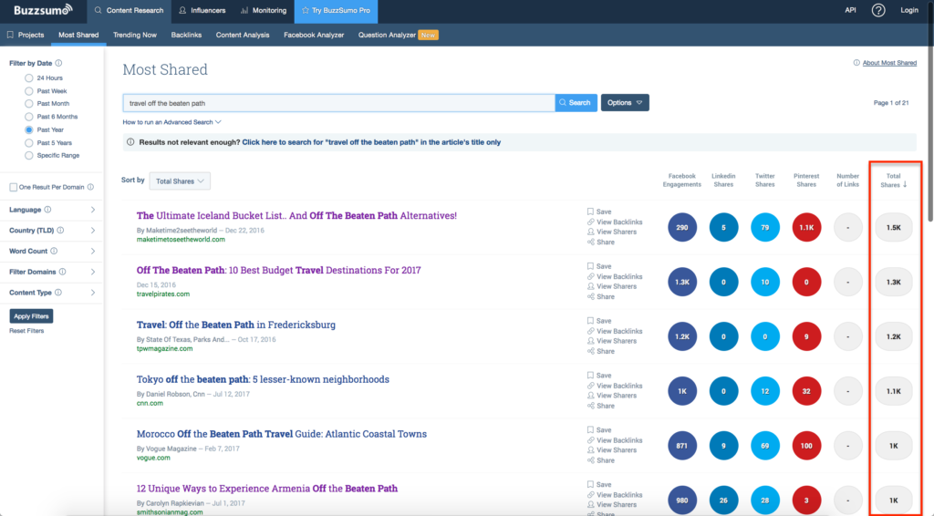This screenshot has width=934, height=516.
Task: Click the Content Type info icon
Action: 58,293
